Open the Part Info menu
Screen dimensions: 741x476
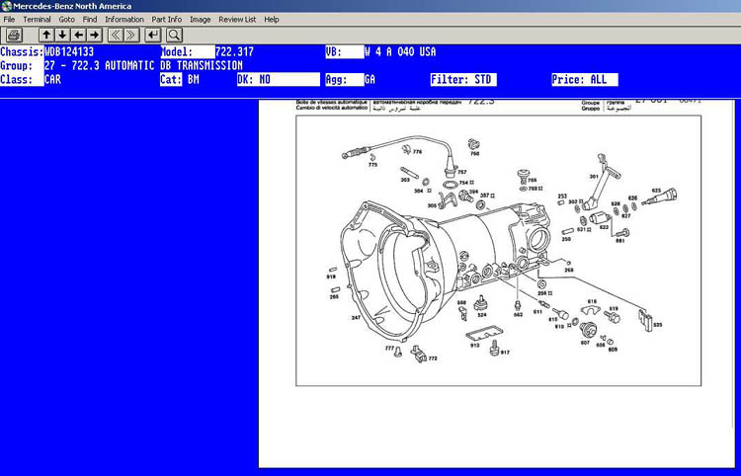166,19
